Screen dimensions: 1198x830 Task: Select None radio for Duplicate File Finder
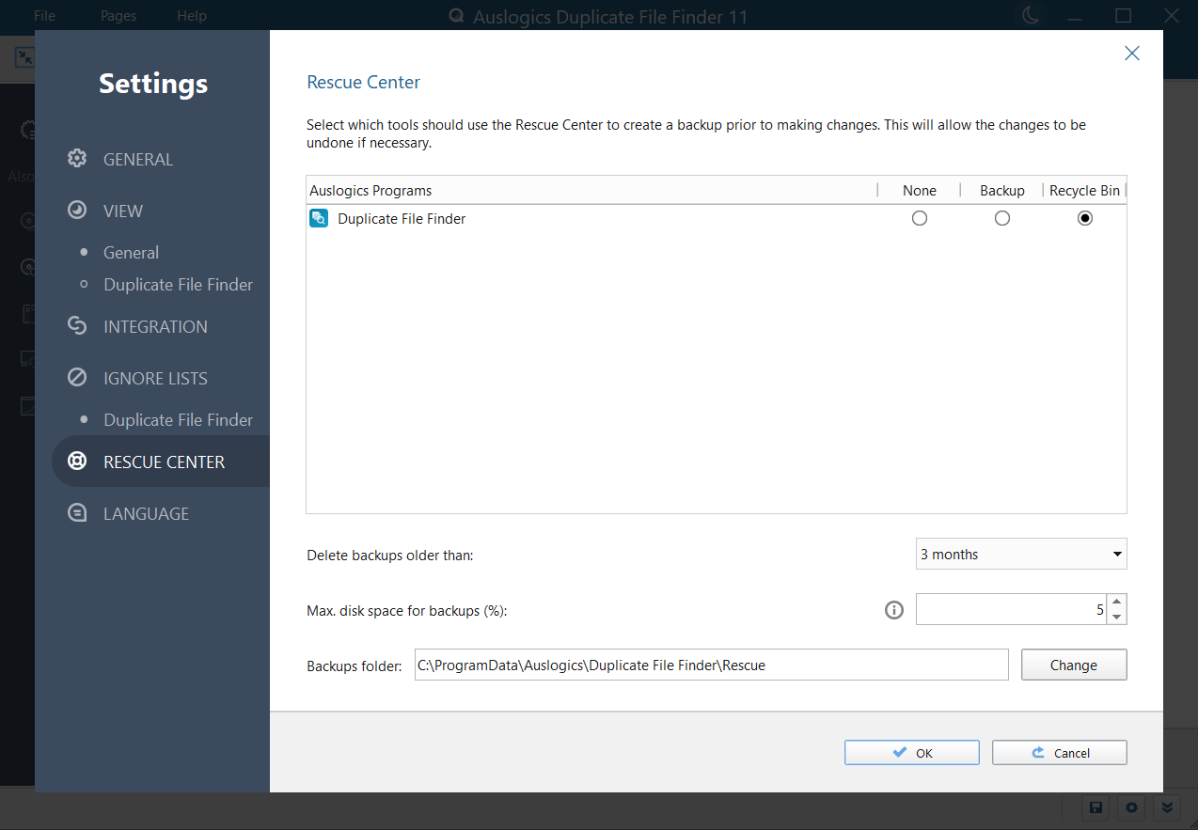920,218
